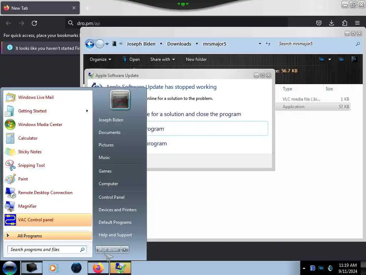Open Sticky Notes

pos(48,151)
